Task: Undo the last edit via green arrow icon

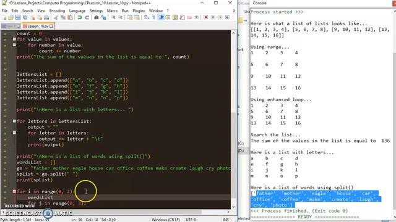Action: coord(80,17)
